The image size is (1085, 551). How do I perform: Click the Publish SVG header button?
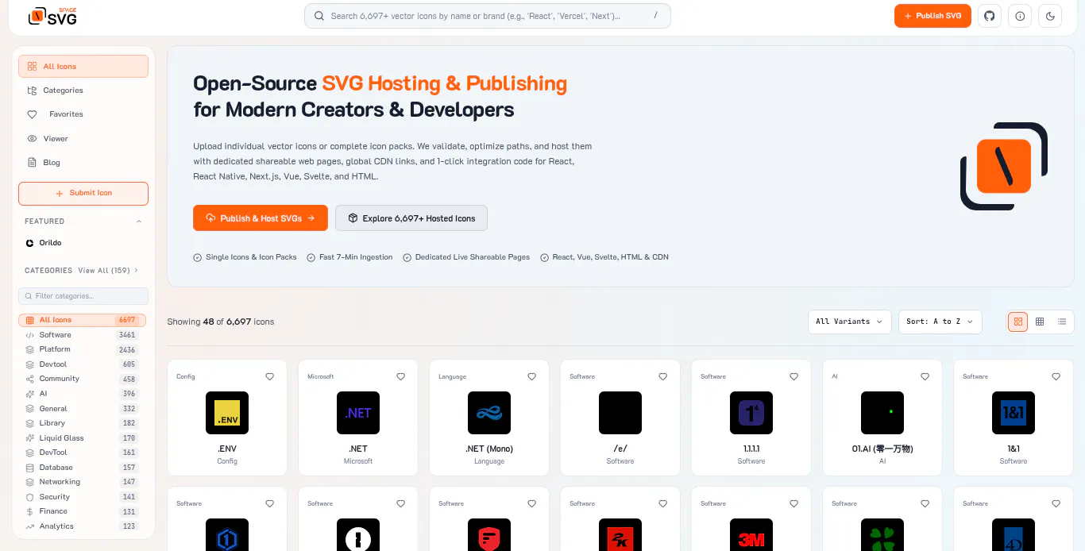click(x=932, y=16)
